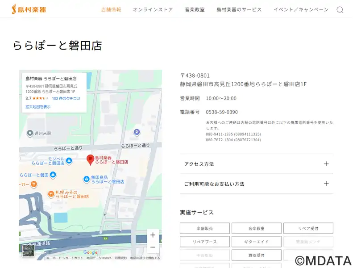
Task: Click the 楽器販売 service button
Action: 204,228
